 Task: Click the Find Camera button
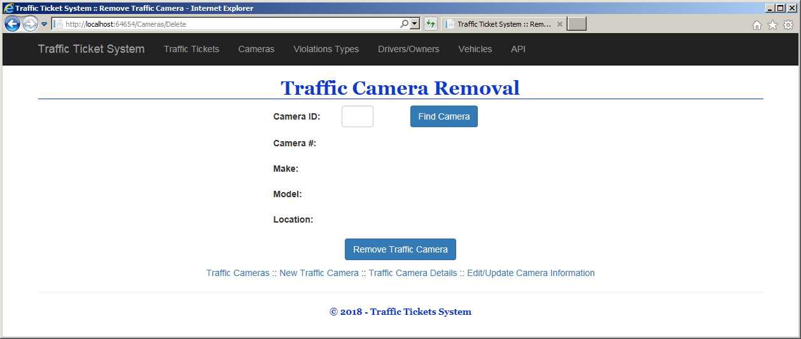[444, 116]
